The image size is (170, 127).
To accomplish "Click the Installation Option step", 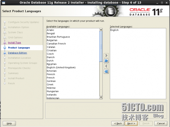I will 18,27.
